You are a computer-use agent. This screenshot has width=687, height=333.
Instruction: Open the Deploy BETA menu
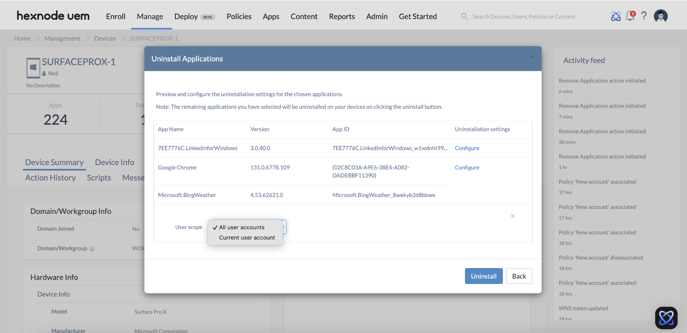[x=195, y=16]
